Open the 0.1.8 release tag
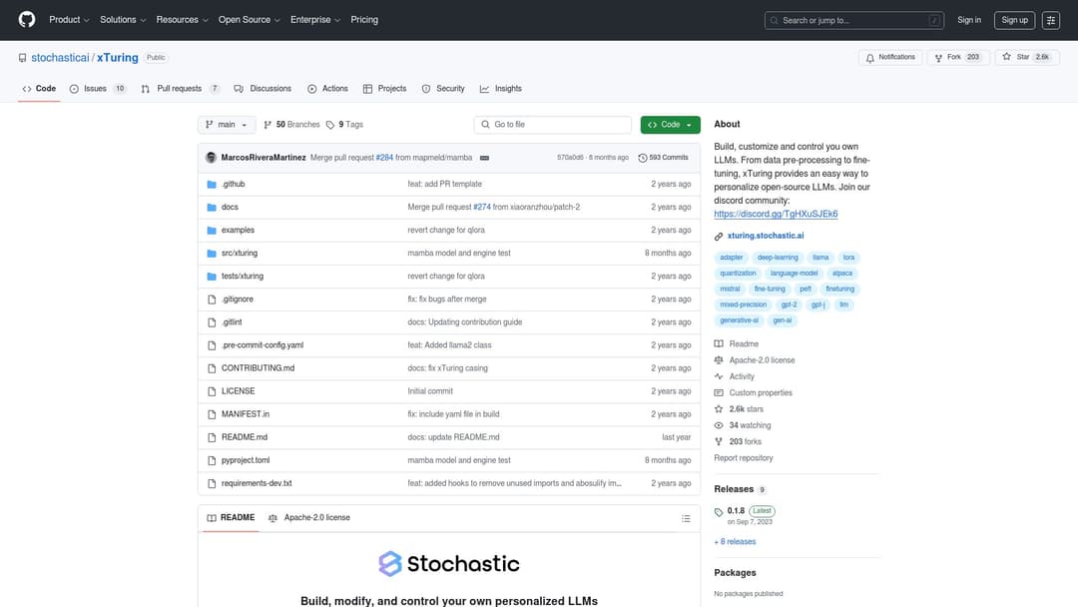This screenshot has width=1078, height=607. pos(736,511)
